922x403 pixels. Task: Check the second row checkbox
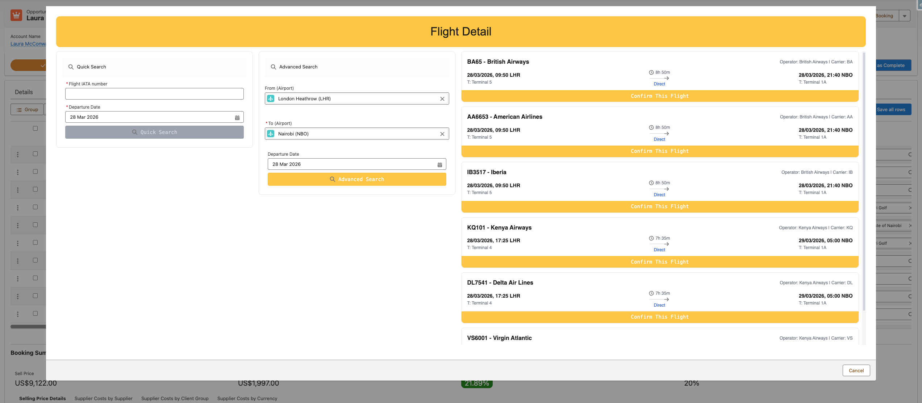(x=35, y=171)
